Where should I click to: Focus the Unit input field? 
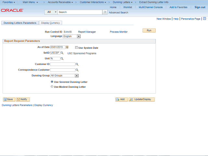coord(55,58)
